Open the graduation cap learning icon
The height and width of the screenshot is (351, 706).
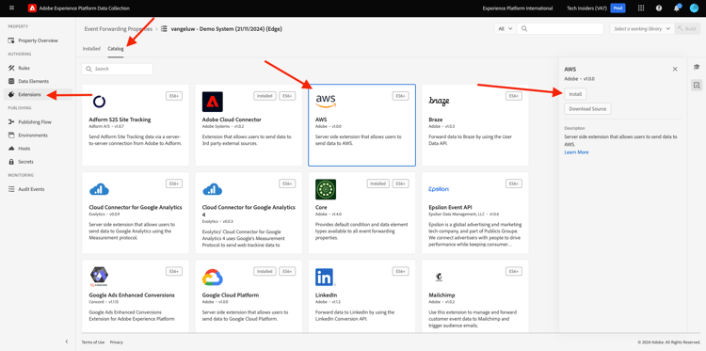(x=697, y=67)
